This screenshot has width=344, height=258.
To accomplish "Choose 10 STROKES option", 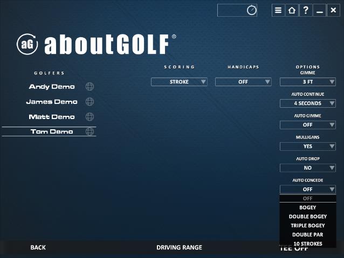I will pyautogui.click(x=307, y=243).
